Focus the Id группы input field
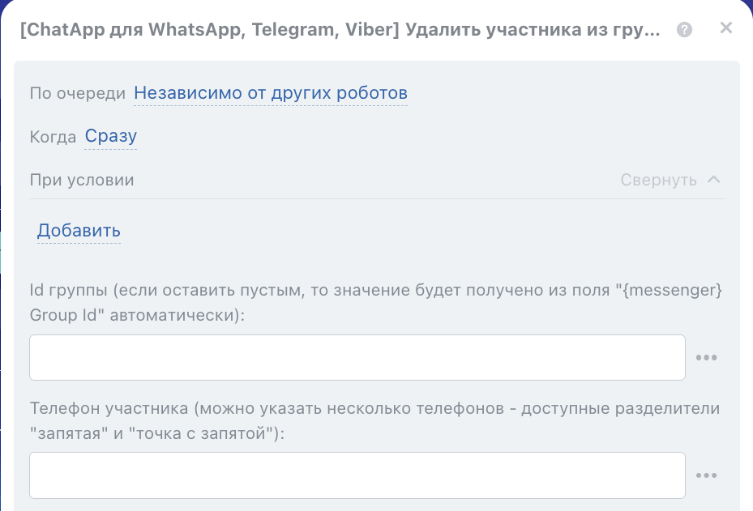The width and height of the screenshot is (753, 511). click(357, 358)
